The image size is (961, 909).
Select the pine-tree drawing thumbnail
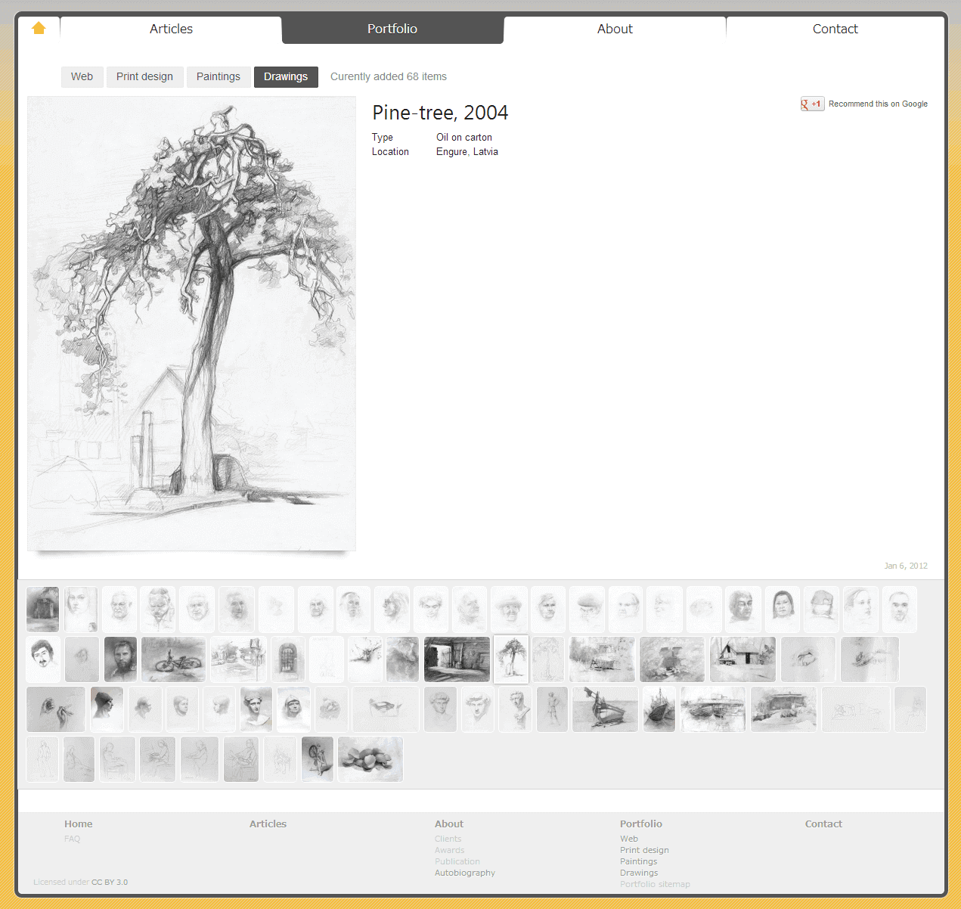point(511,659)
